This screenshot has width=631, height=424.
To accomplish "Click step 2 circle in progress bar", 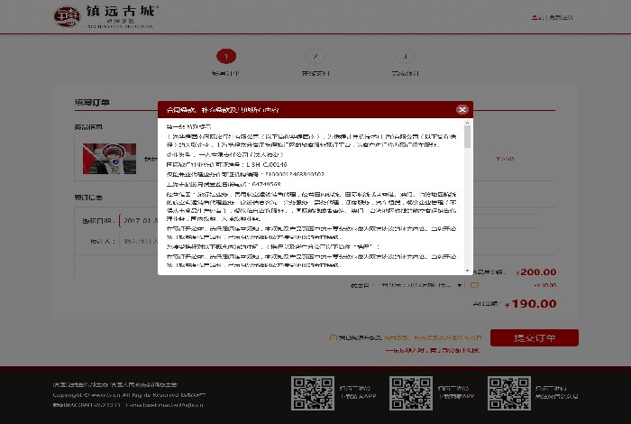I will [313, 56].
